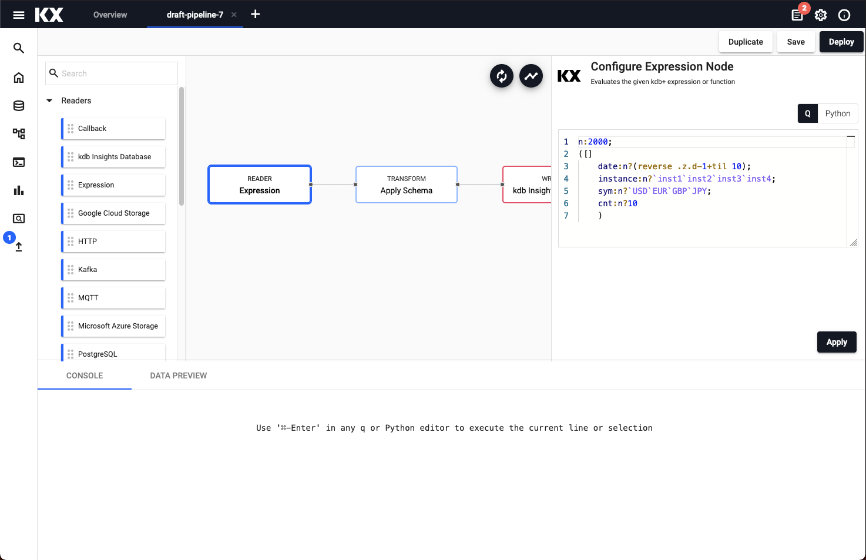Click the magnifier icon in node search box

(x=53, y=73)
